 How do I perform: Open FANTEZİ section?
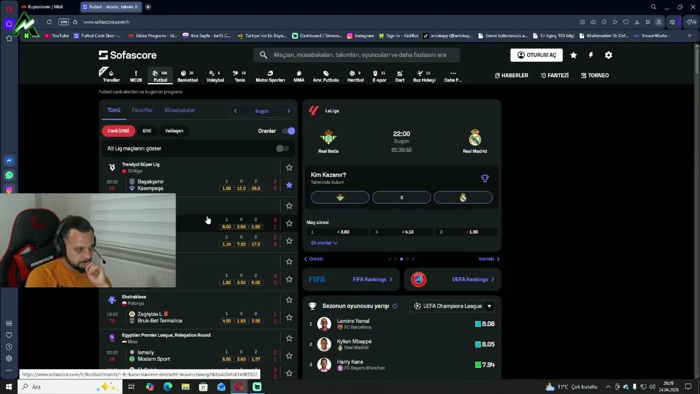click(555, 76)
